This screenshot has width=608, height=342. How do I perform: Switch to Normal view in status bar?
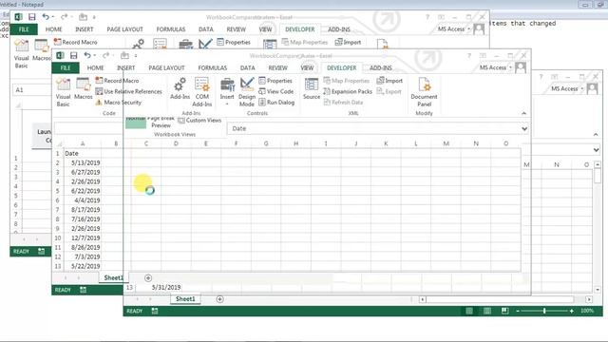pyautogui.click(x=469, y=311)
